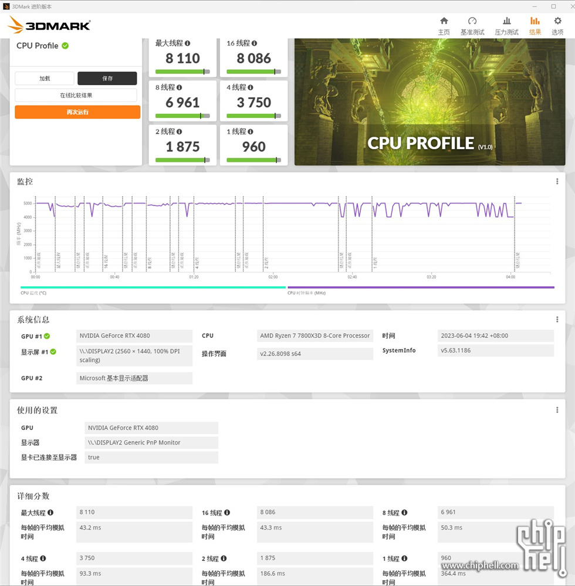Screen dimensions: 575x586
Task: Click the 4 线程 score progress bar
Action: [x=253, y=116]
